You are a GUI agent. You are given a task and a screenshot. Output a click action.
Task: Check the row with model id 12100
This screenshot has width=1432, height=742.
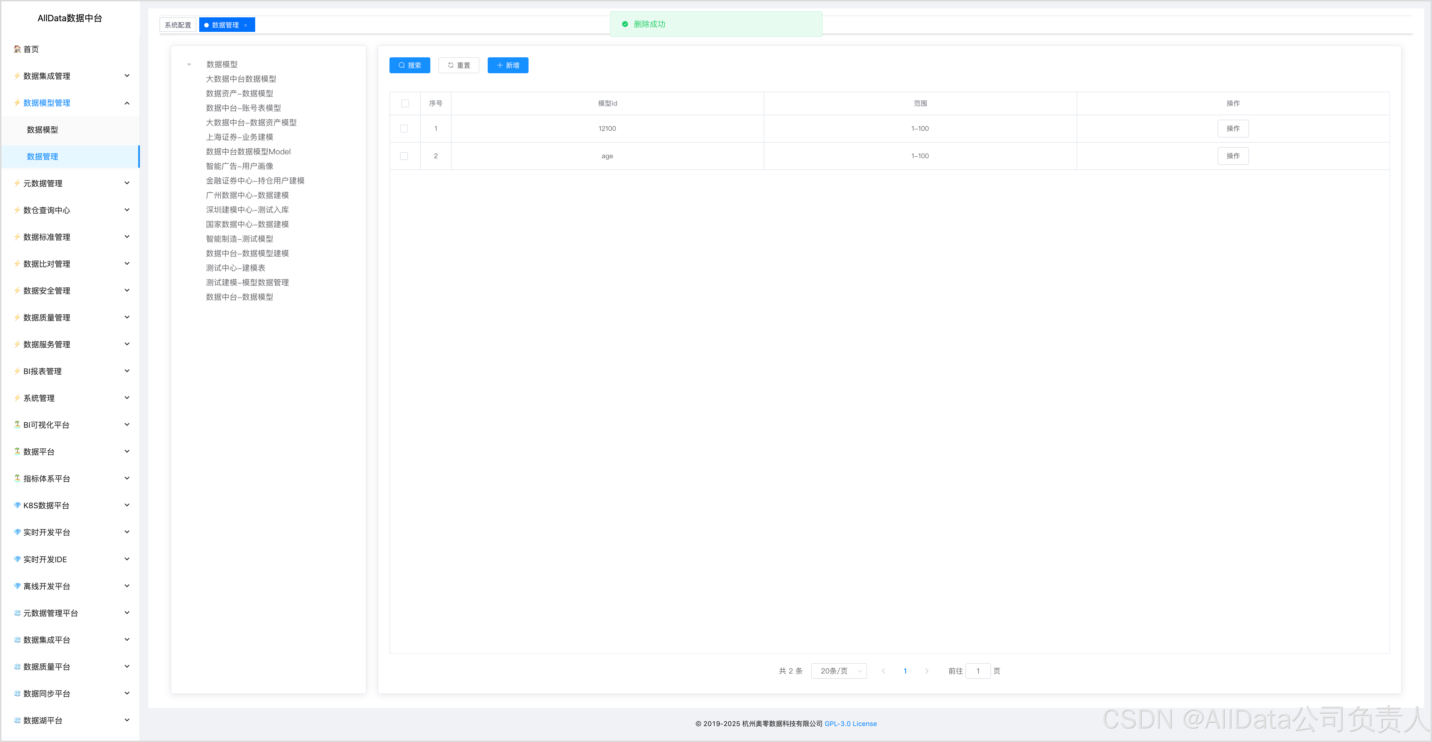[404, 128]
